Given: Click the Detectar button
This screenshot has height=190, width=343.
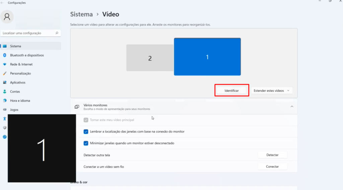Looking at the screenshot, I should click(272, 155).
